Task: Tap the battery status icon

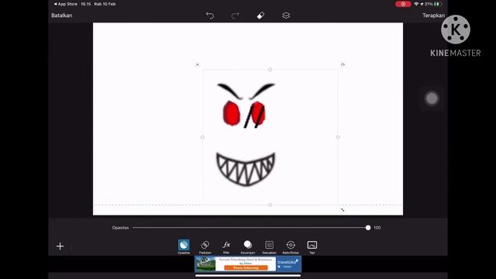Action: 438,4
